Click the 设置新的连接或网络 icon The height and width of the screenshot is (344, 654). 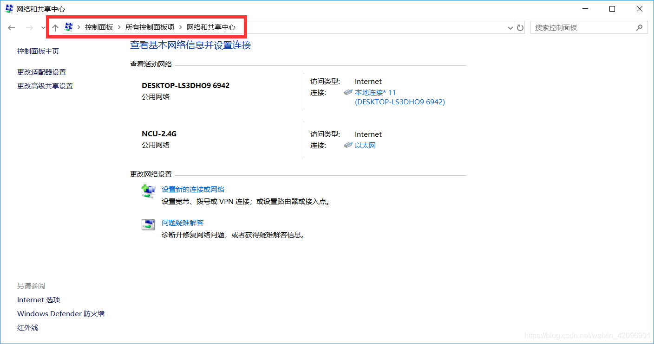pos(148,191)
